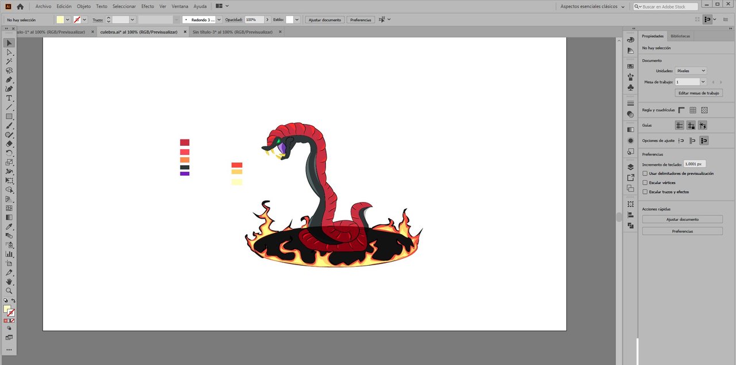Click Editar mesas de trabajo button
The image size is (736, 365).
pos(699,93)
